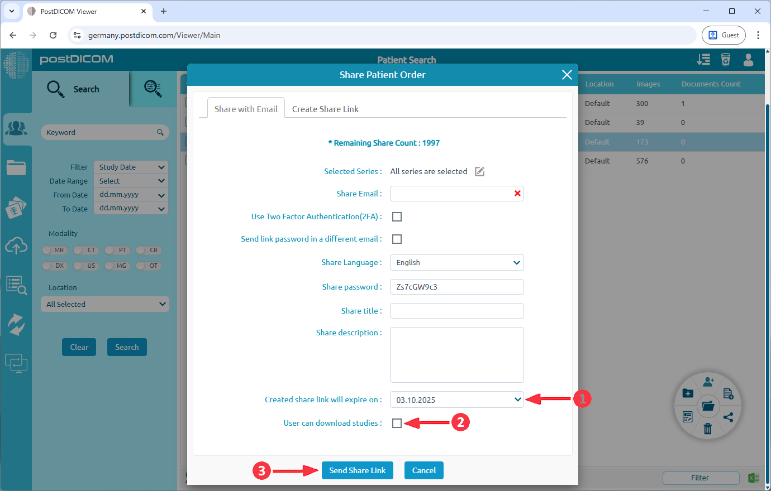771x491 pixels.
Task: Check 'Send link password in a different email'
Action: click(397, 239)
